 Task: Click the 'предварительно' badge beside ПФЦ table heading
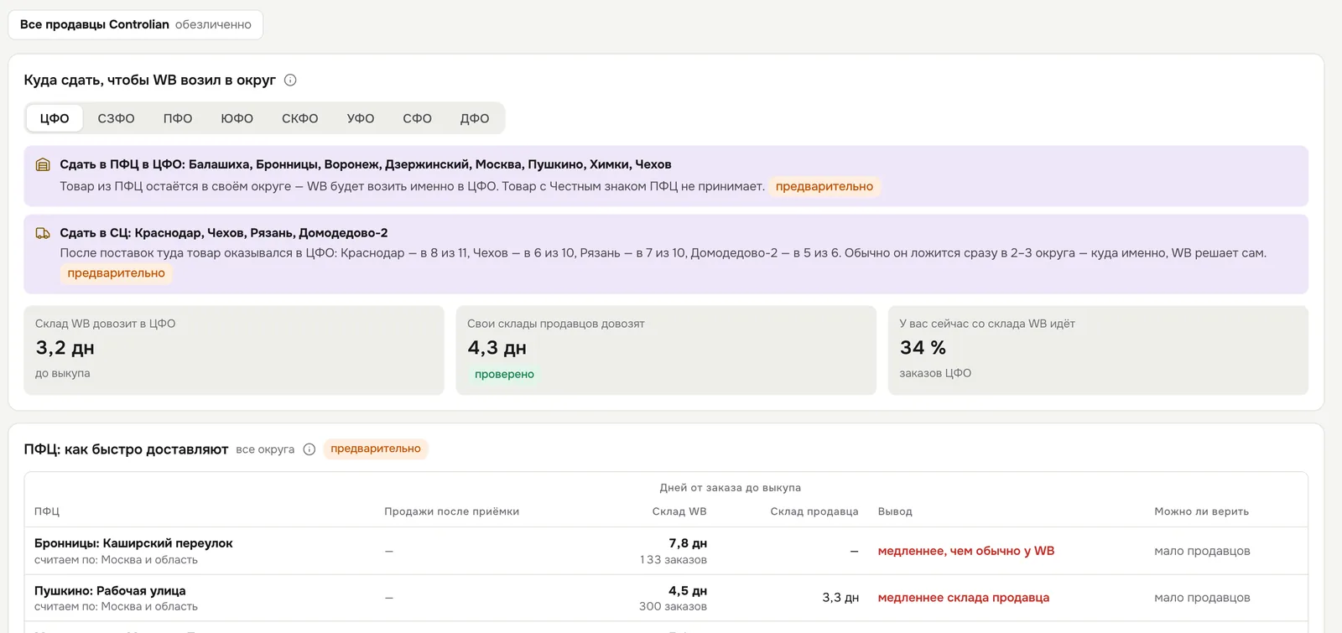click(376, 449)
